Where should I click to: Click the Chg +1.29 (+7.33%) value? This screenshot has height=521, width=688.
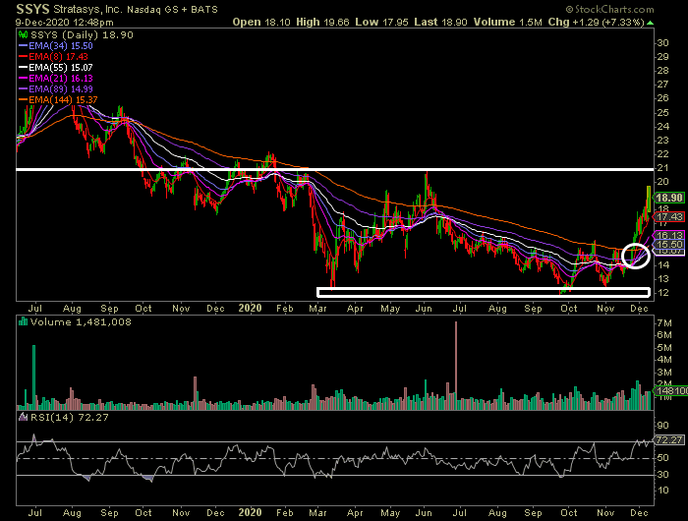596,22
